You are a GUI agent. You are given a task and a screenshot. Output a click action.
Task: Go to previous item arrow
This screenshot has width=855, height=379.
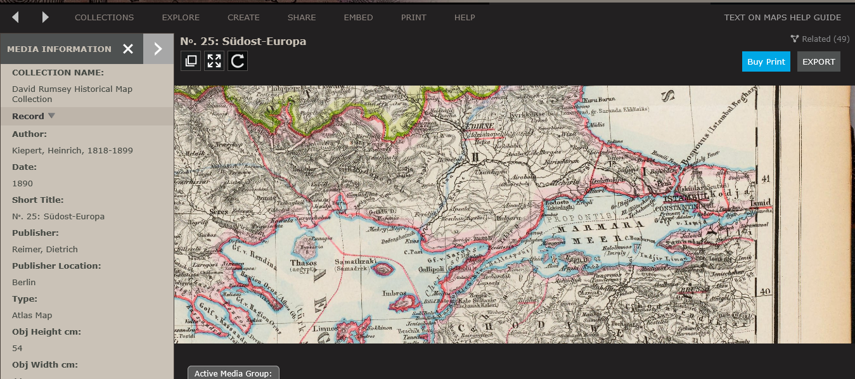[x=15, y=17]
